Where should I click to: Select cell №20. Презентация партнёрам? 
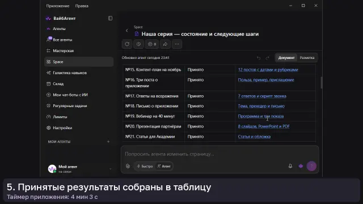[153, 126]
